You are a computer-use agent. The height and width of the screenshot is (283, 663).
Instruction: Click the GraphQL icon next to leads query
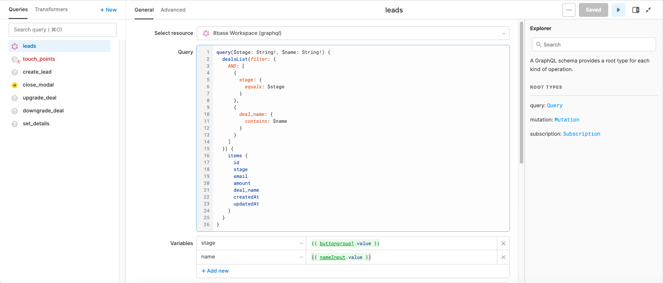coord(15,46)
